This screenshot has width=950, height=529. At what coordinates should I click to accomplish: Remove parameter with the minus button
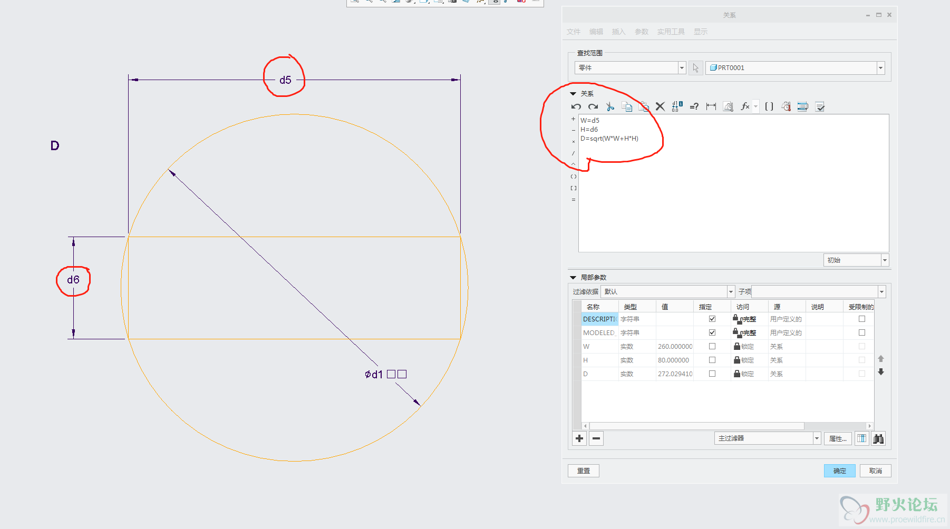click(596, 438)
